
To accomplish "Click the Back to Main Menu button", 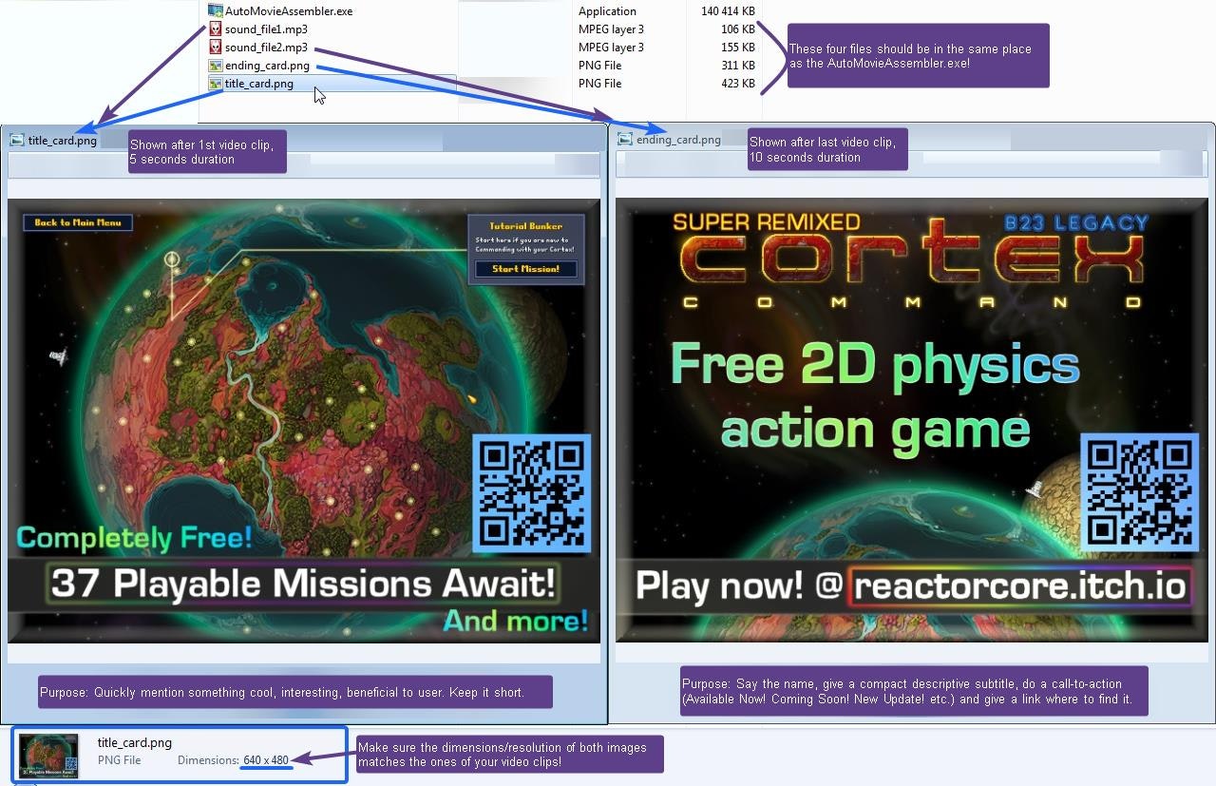I will pyautogui.click(x=78, y=222).
